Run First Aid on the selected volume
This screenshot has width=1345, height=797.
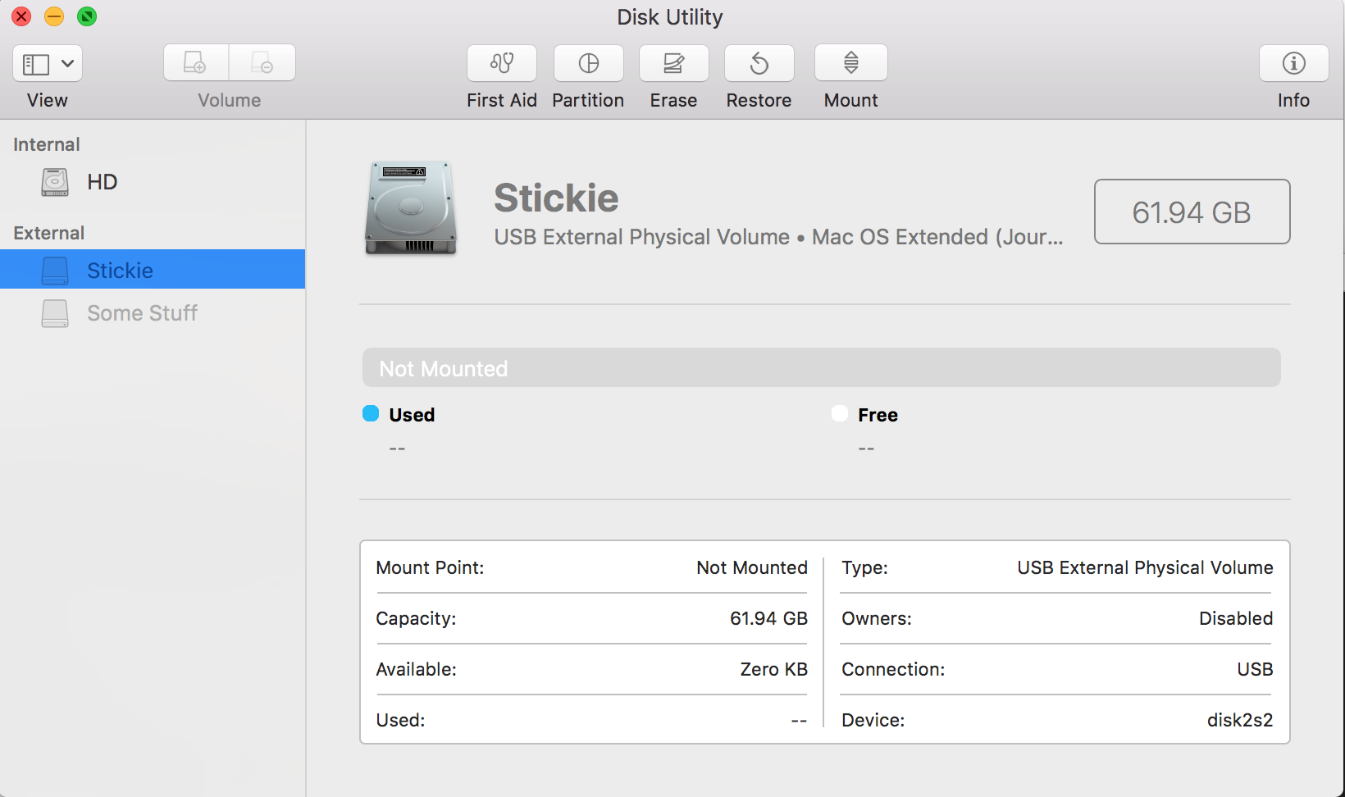point(502,64)
